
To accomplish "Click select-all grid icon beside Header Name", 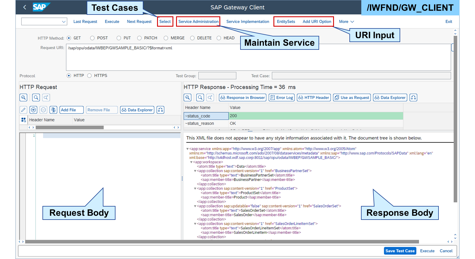I will 23,120.
